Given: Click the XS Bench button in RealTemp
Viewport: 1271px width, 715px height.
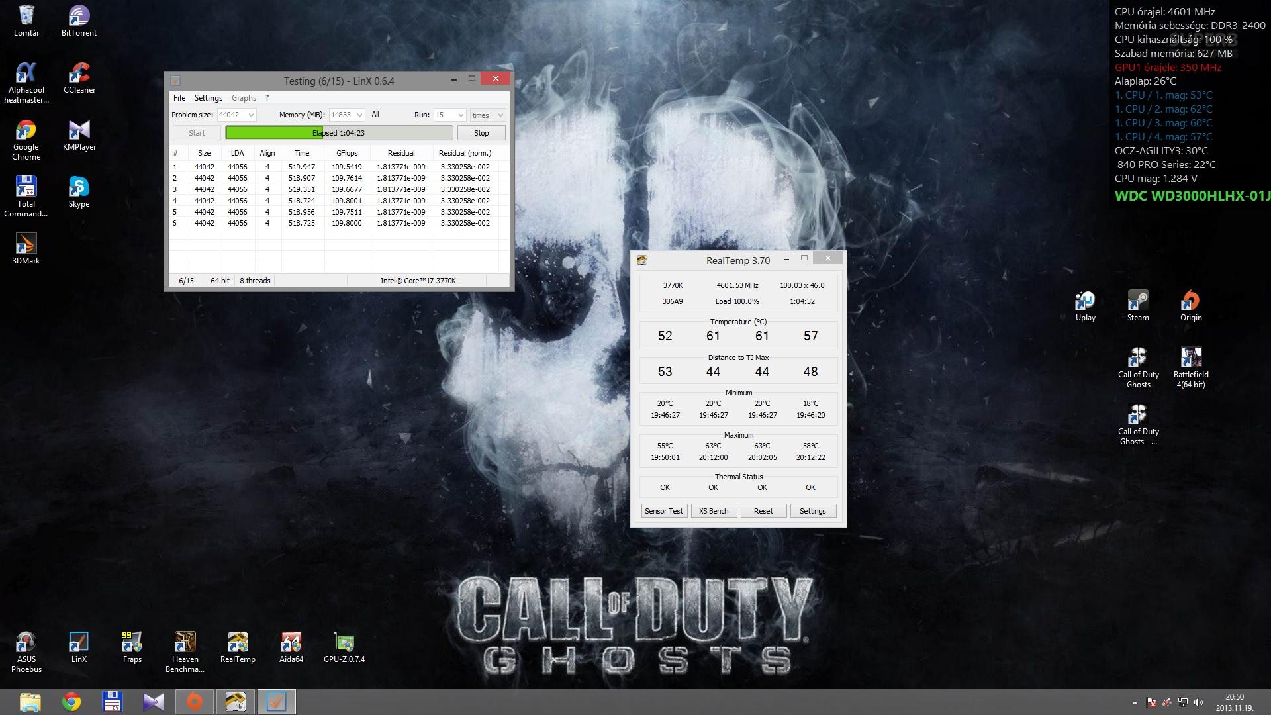Looking at the screenshot, I should (714, 511).
